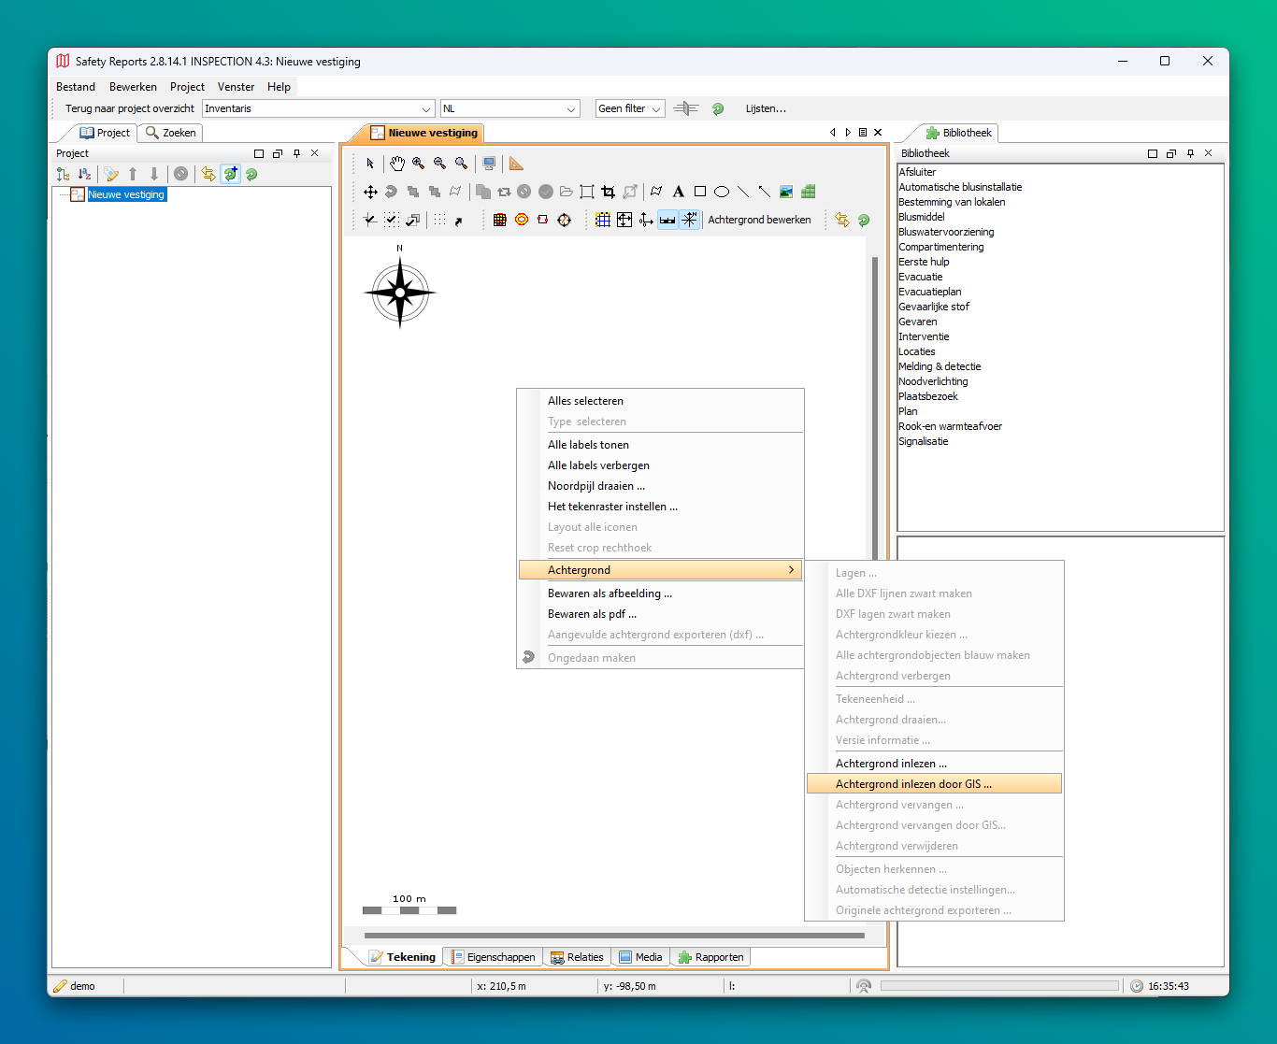
Task: Click the ruler triangle measure icon
Action: pyautogui.click(x=516, y=164)
